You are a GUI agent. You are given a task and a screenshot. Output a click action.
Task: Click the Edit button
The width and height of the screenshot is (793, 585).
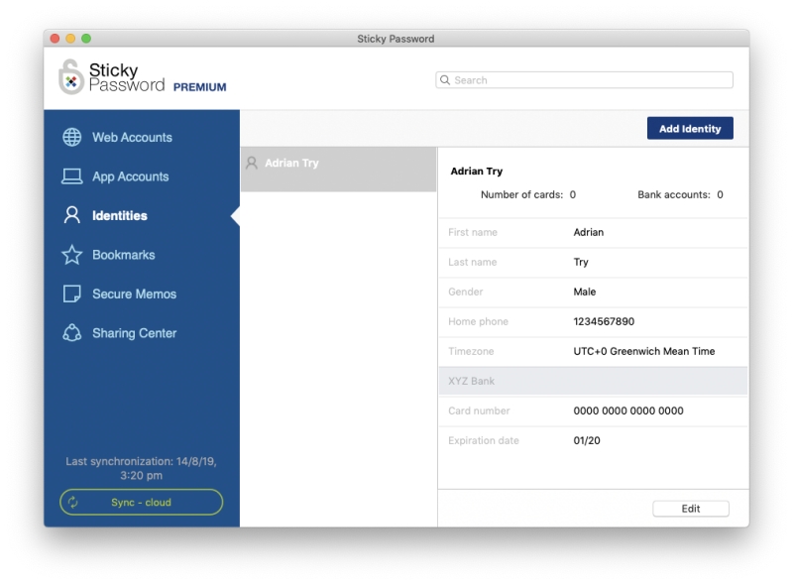(x=691, y=509)
